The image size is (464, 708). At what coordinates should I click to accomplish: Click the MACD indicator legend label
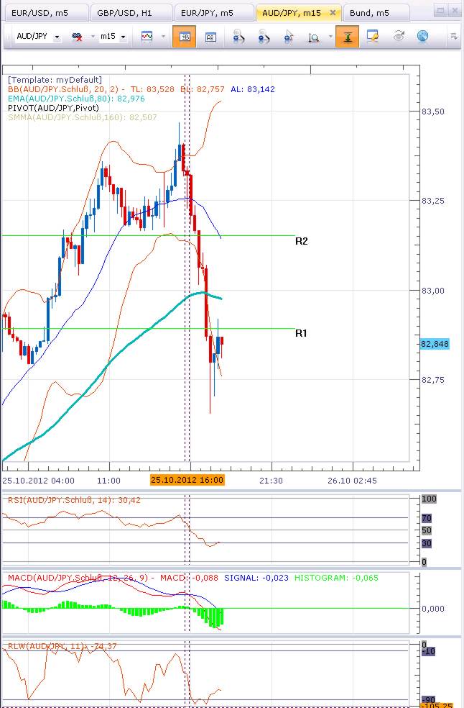tap(78, 578)
